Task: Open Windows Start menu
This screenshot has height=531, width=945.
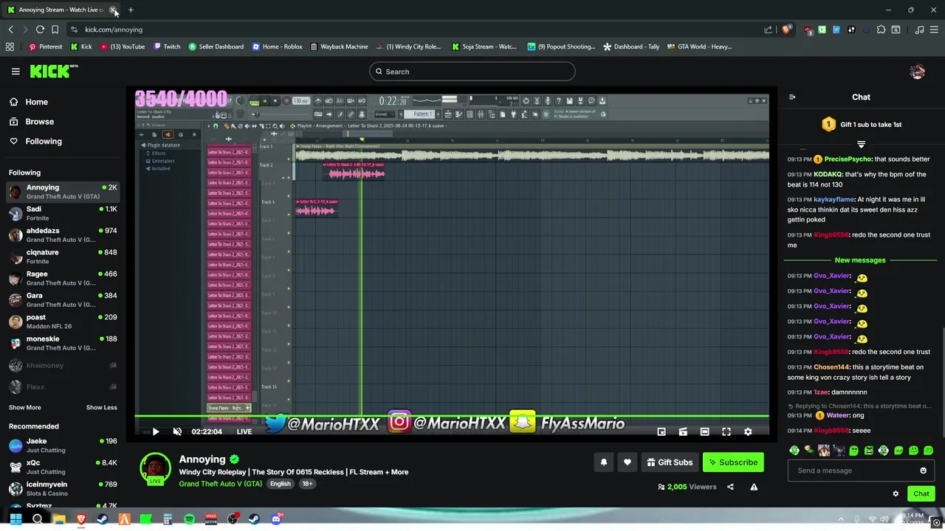Action: [16, 519]
